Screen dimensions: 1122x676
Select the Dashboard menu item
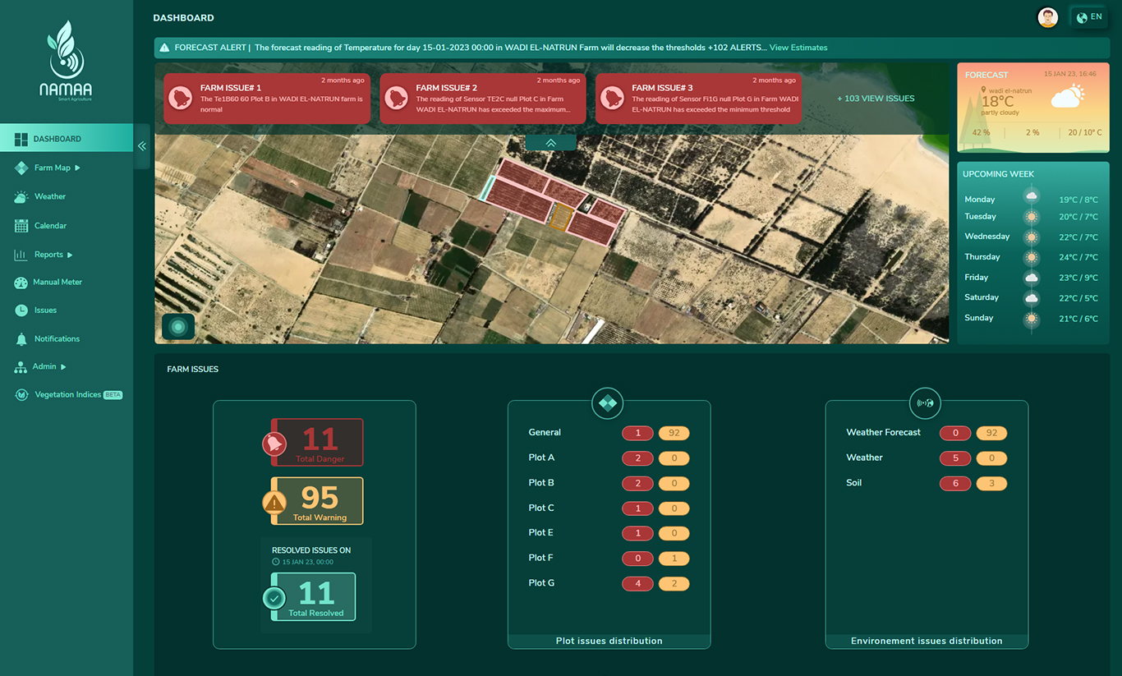coord(57,139)
